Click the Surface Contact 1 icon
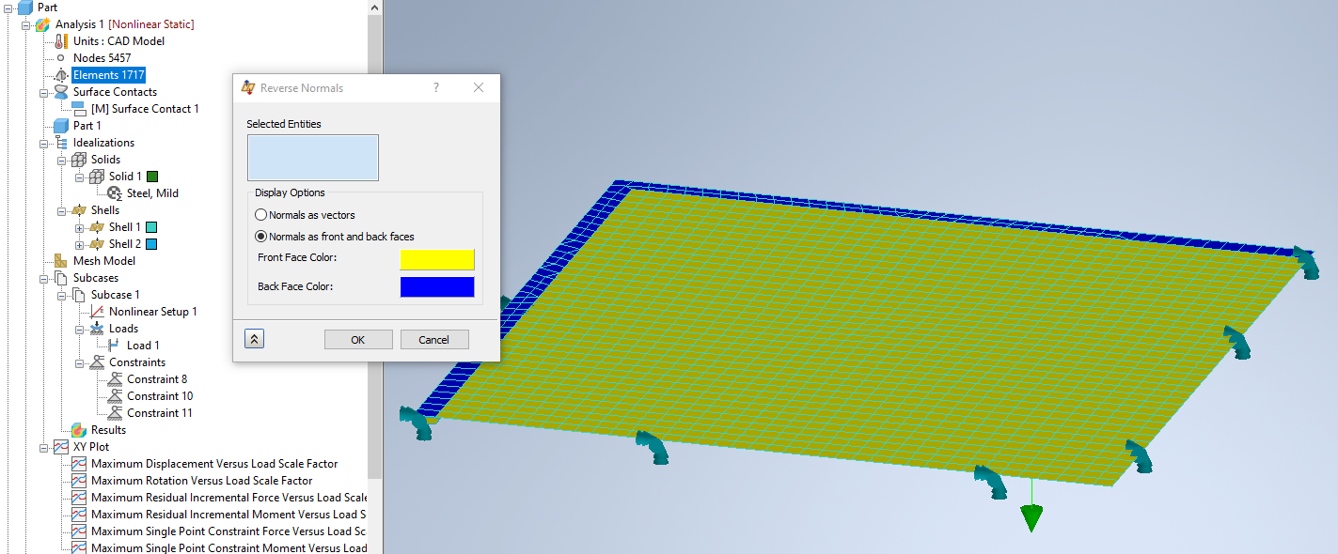Image resolution: width=1338 pixels, height=554 pixels. click(79, 109)
